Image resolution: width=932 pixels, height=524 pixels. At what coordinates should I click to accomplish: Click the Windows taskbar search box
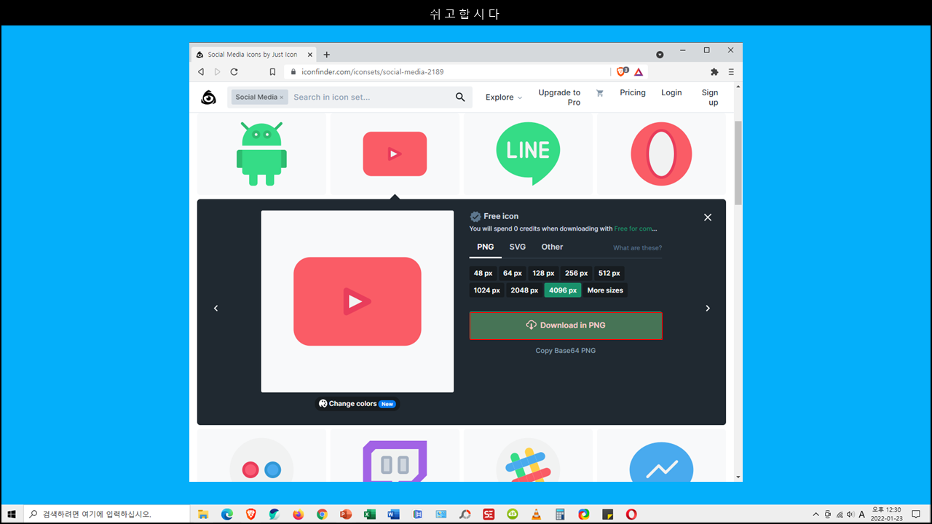(x=107, y=514)
